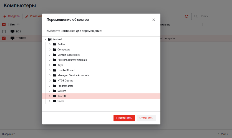Click the folder icon next to LostAndFound
Image resolution: width=232 pixels, height=138 pixels.
pyautogui.click(x=54, y=70)
